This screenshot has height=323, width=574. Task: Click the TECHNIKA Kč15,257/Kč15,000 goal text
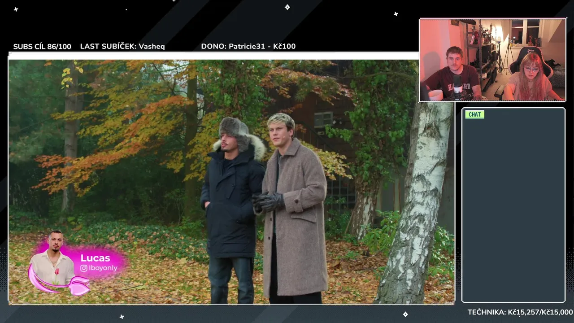click(520, 312)
